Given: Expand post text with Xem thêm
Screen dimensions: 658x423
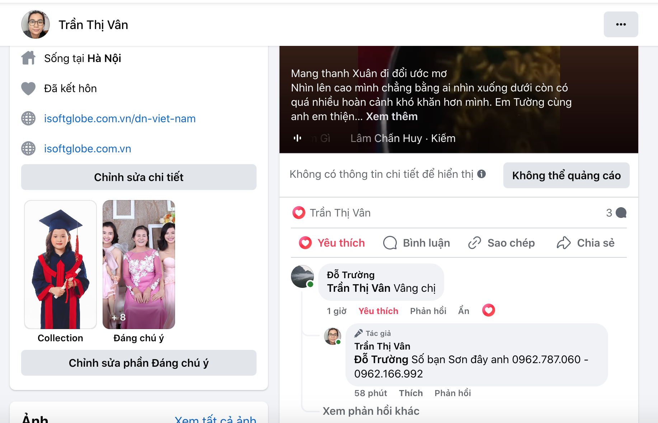Looking at the screenshot, I should click(392, 117).
